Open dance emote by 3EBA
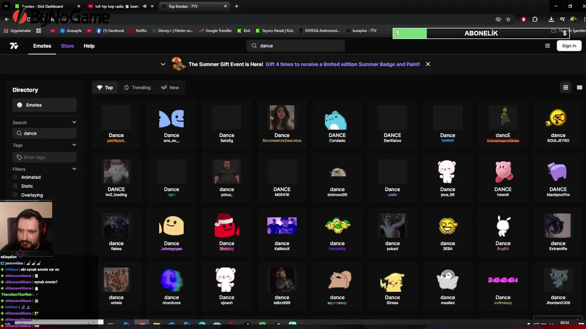This screenshot has width=586, height=329. point(448,232)
